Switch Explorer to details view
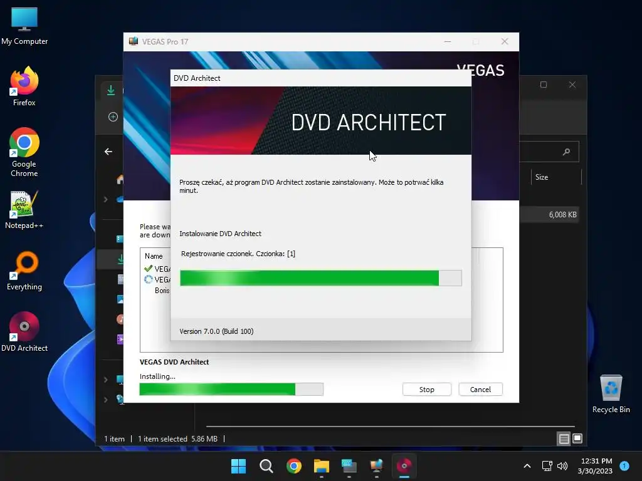642x481 pixels. coord(564,439)
